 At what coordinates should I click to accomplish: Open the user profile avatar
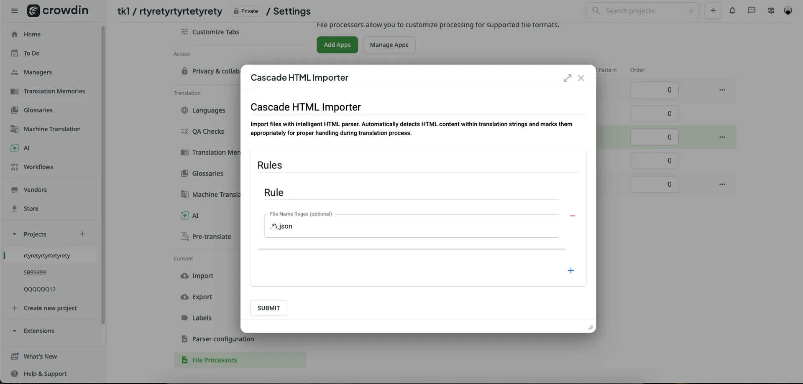pyautogui.click(x=788, y=11)
